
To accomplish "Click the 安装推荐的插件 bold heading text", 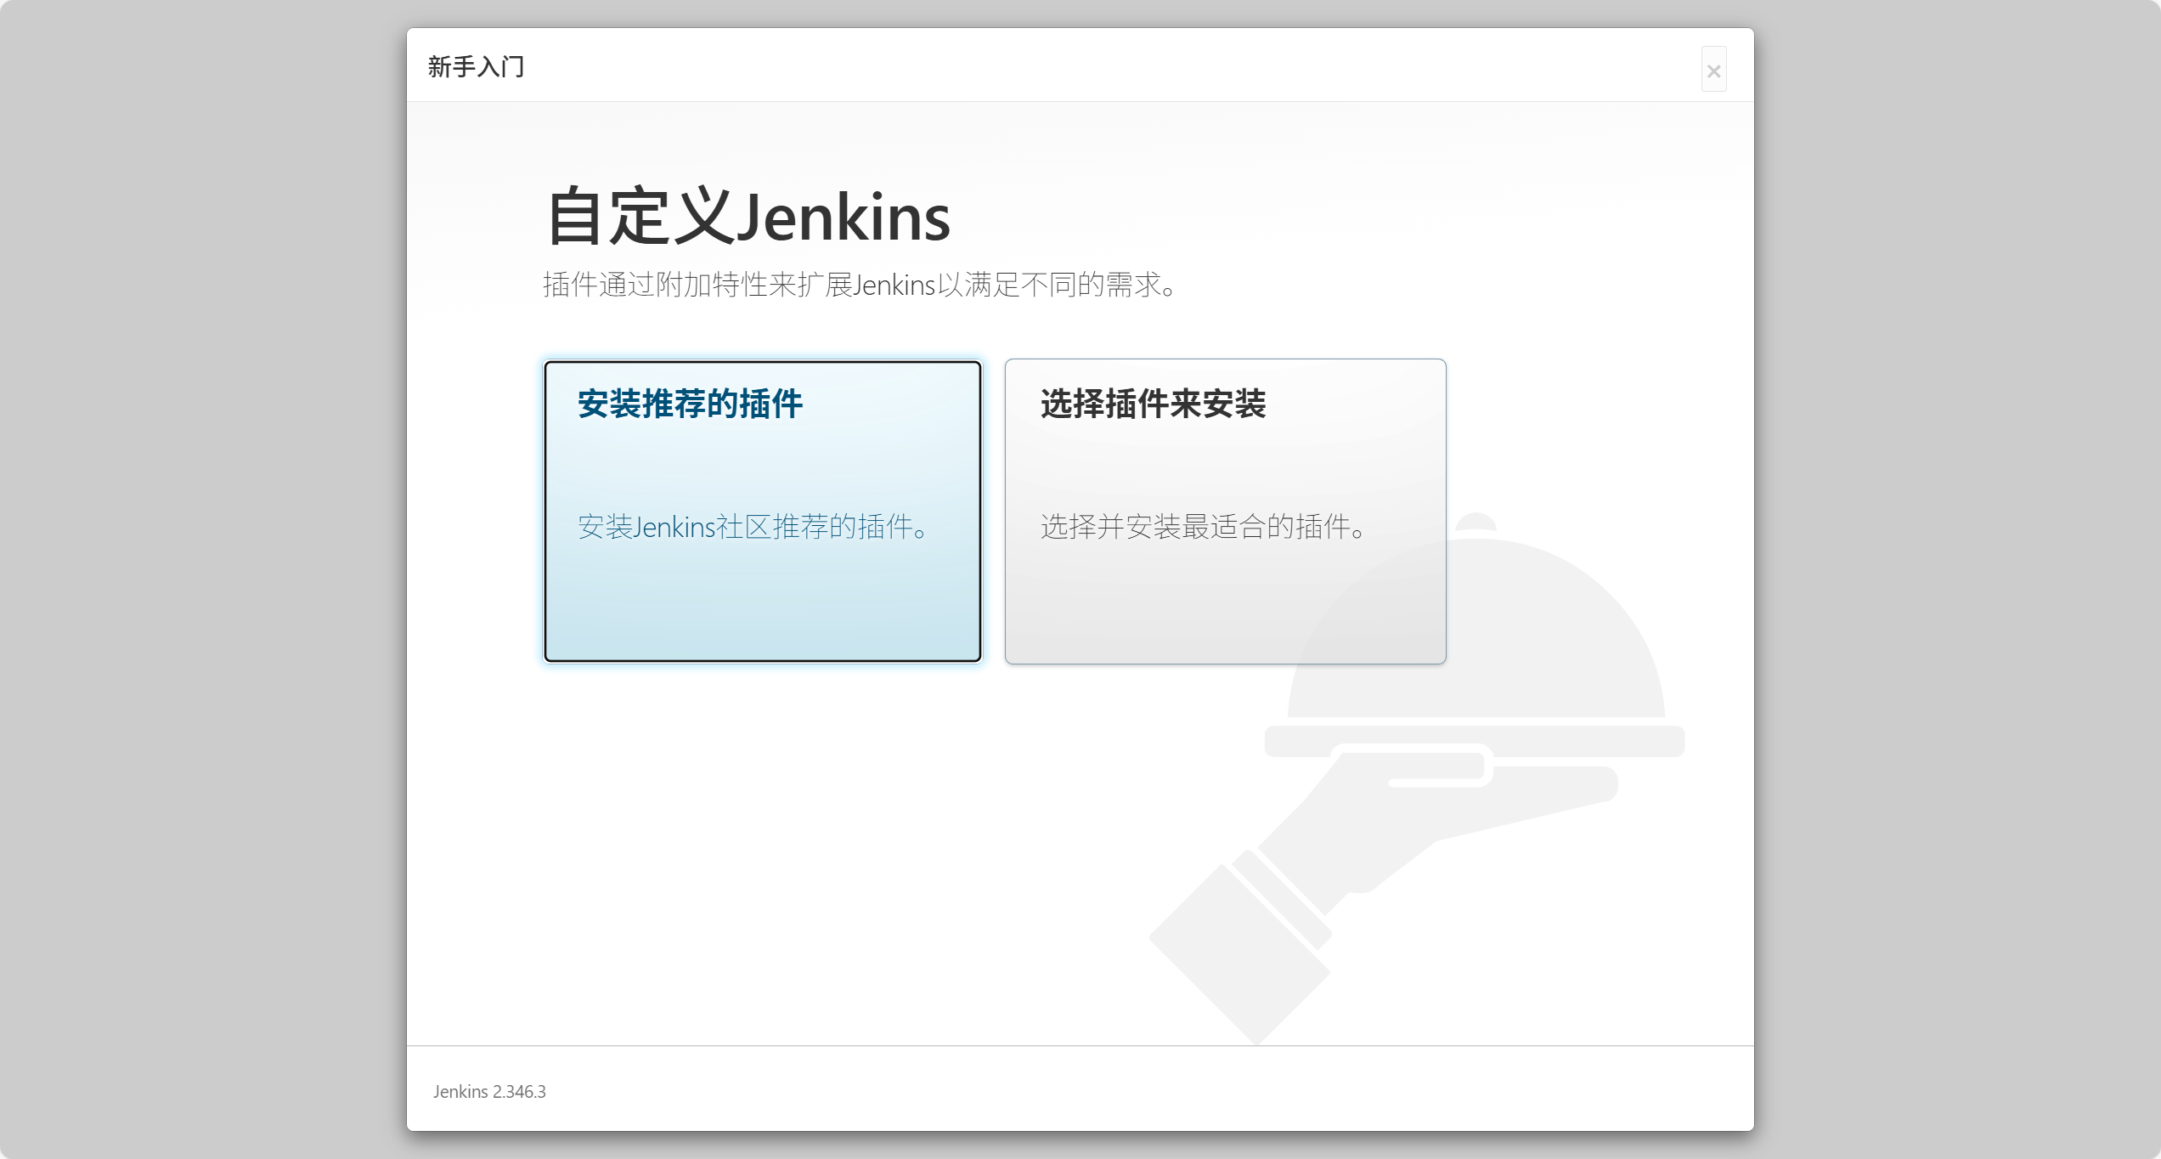I will 690,404.
